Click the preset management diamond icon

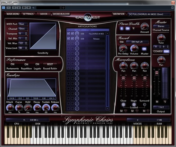click(x=63, y=8)
